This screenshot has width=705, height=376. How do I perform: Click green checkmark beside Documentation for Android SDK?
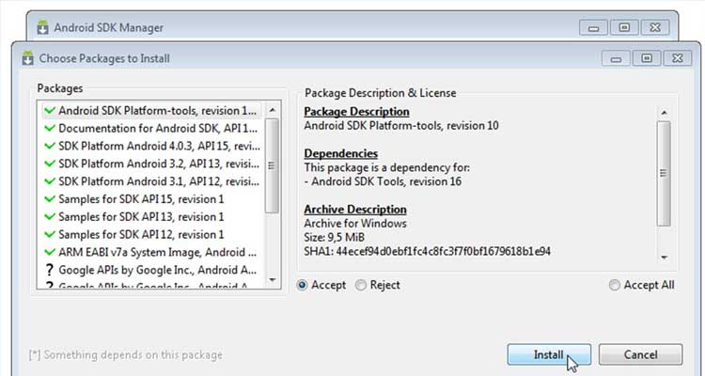click(50, 128)
